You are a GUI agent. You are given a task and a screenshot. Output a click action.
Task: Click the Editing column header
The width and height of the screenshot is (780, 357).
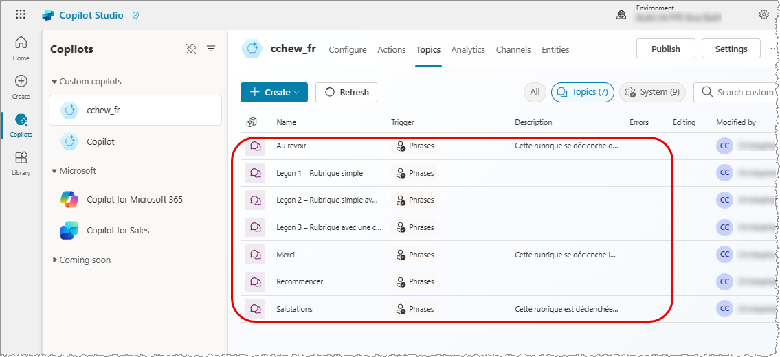point(684,122)
